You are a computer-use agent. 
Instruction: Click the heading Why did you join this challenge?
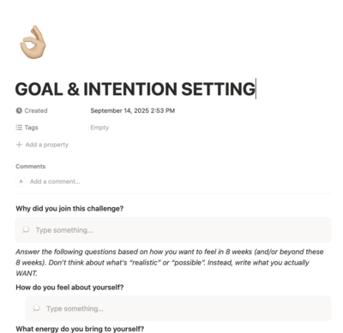[x=69, y=209]
